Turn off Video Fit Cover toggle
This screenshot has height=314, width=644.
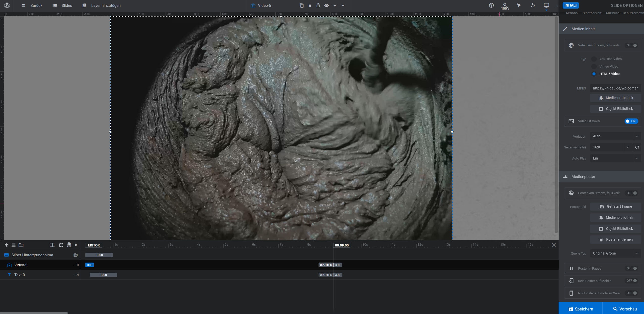coord(631,121)
